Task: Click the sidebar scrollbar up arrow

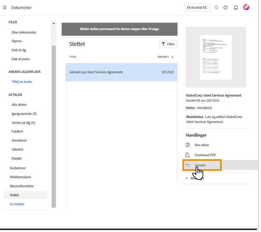Action: tap(53, 23)
